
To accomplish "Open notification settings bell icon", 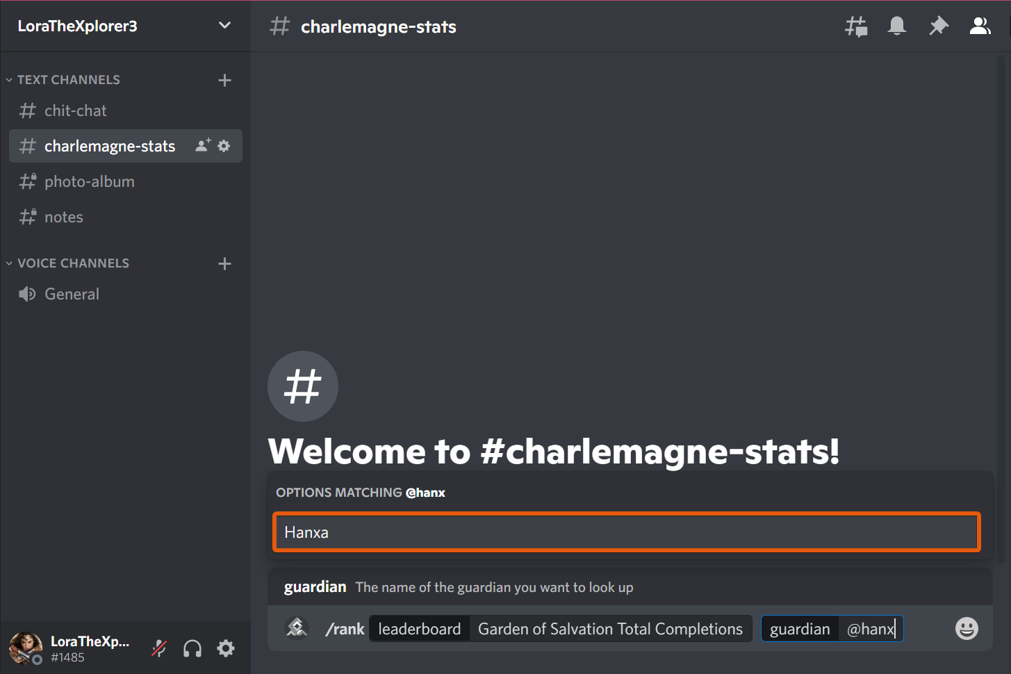I will pyautogui.click(x=897, y=26).
